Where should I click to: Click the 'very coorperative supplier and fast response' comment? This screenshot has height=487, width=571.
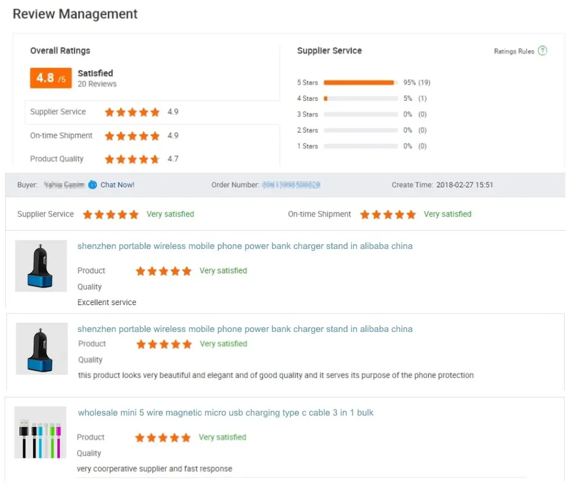154,469
